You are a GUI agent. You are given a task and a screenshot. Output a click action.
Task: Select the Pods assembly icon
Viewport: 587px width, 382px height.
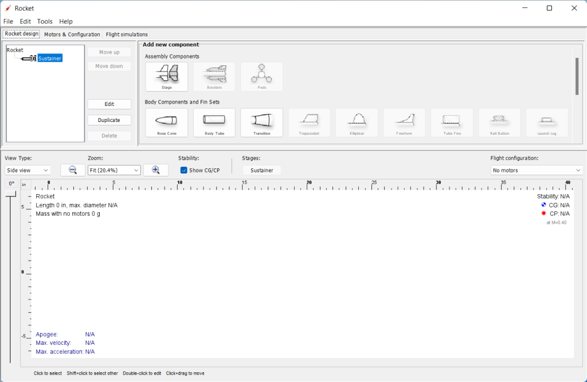pyautogui.click(x=261, y=76)
